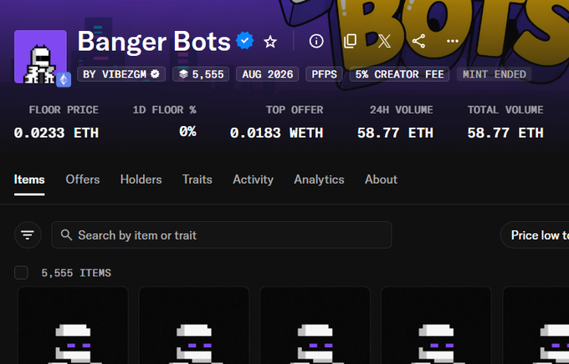Open the Holders tab

click(x=141, y=179)
